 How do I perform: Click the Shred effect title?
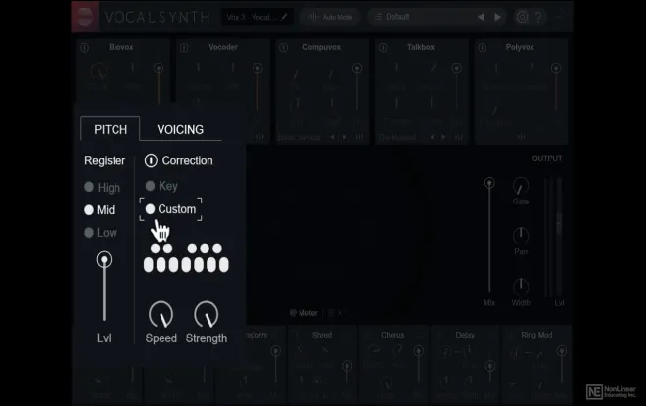click(322, 336)
